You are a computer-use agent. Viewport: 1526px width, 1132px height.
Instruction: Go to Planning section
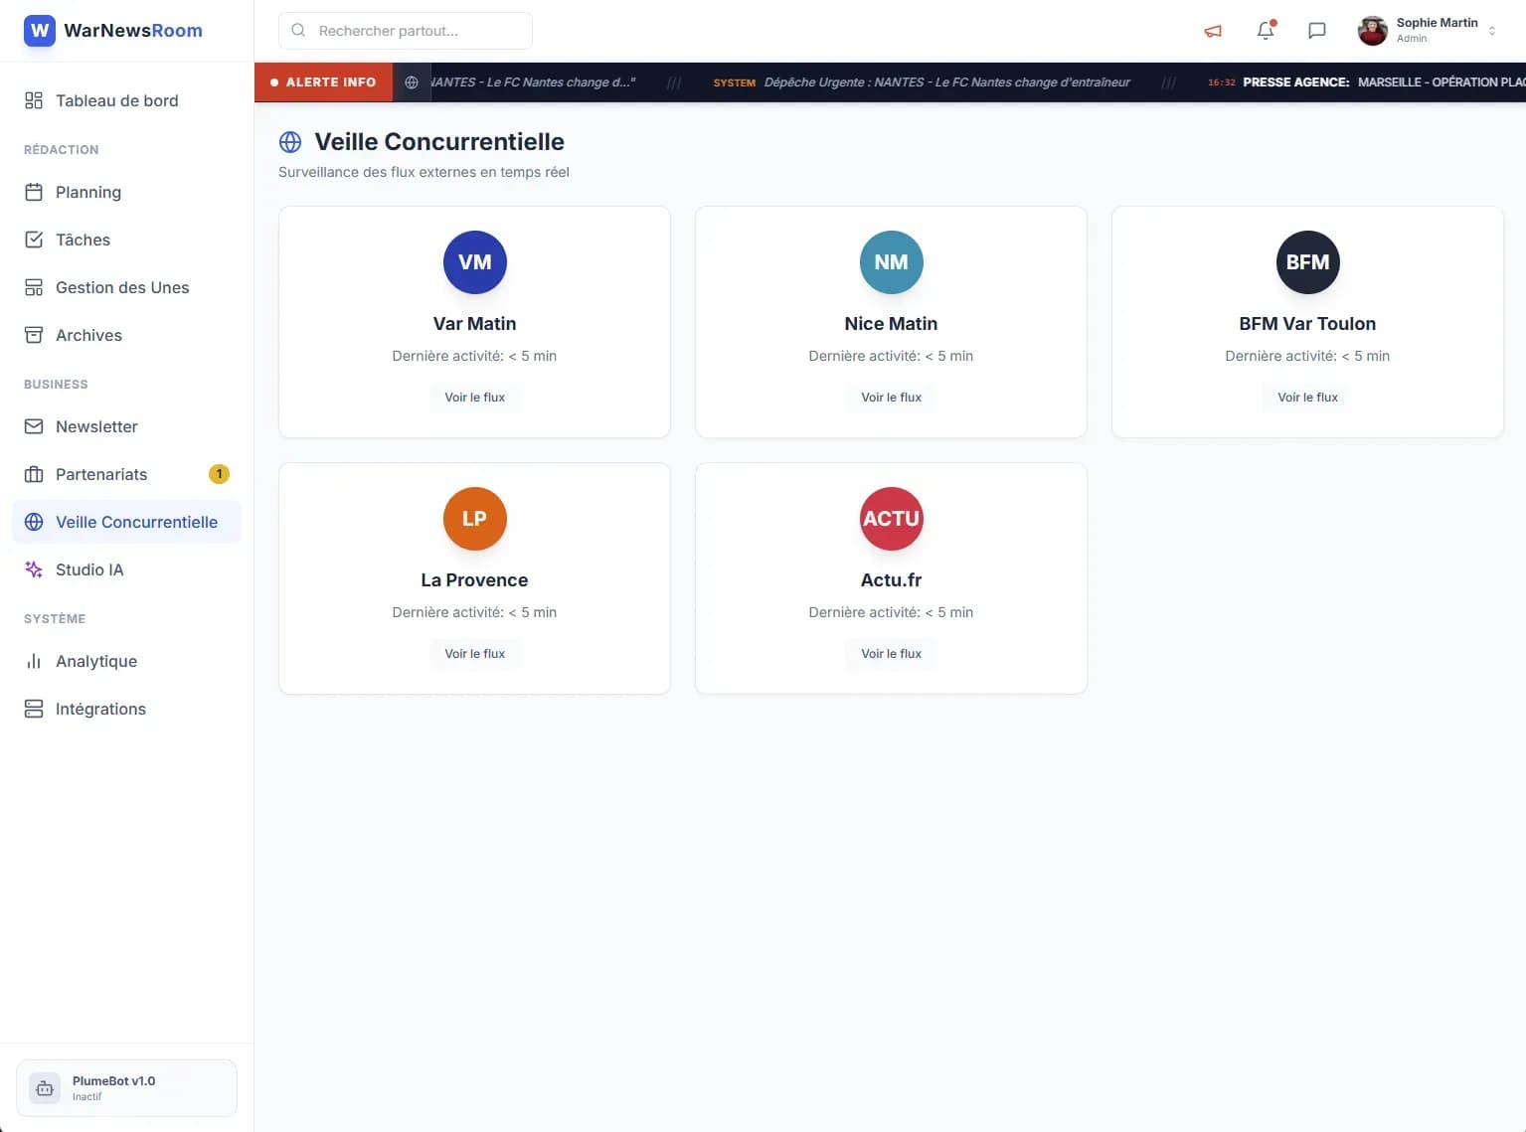point(126,192)
